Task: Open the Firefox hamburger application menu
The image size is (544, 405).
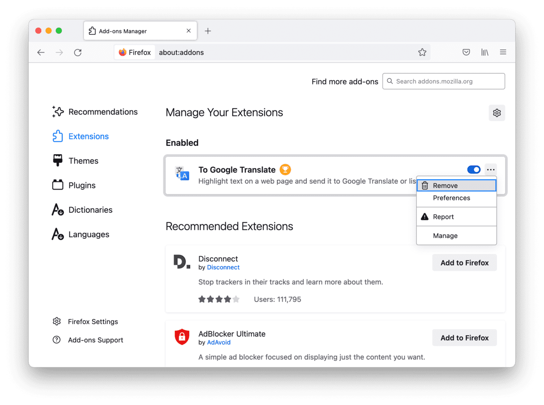Action: [503, 52]
